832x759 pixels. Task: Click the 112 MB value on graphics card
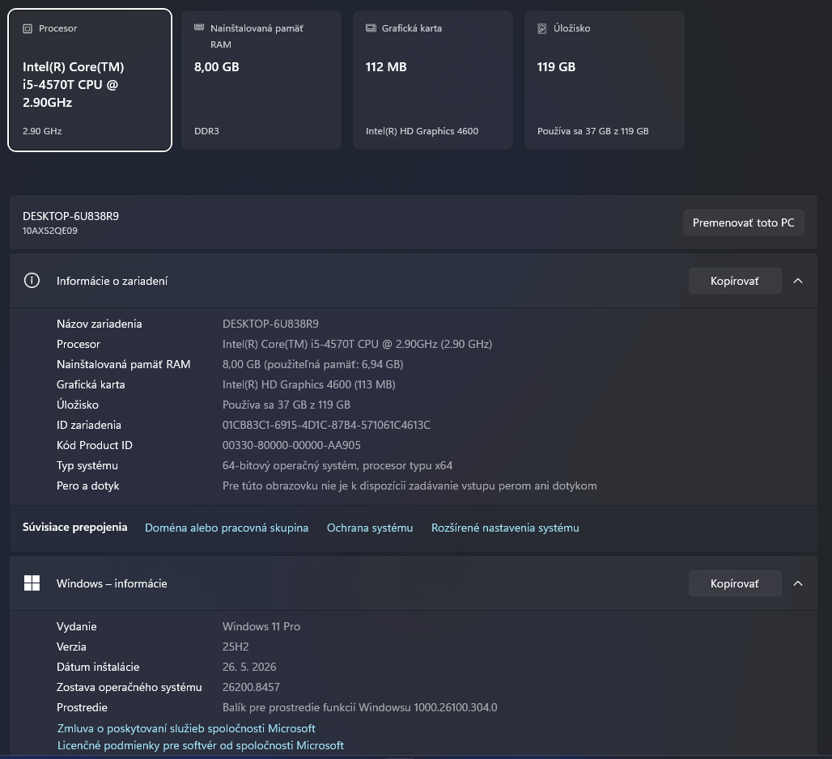coord(386,67)
